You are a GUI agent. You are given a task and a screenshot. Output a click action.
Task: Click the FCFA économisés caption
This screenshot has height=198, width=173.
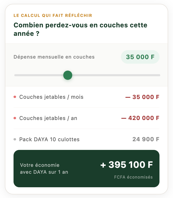point(133,177)
